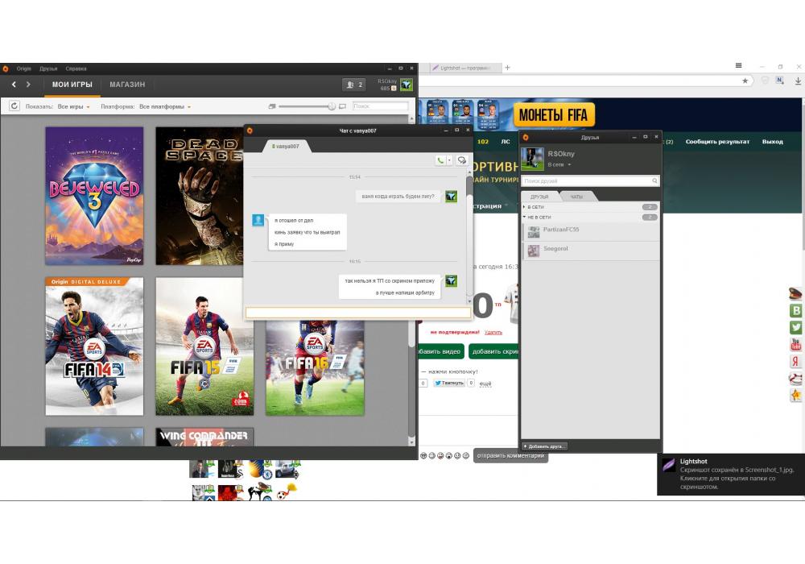Switch to the МАГАЗИН tab
The image size is (805, 564).
[x=127, y=85]
